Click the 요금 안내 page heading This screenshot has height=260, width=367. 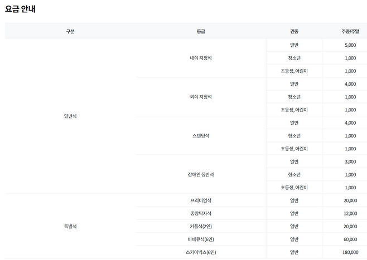point(21,9)
